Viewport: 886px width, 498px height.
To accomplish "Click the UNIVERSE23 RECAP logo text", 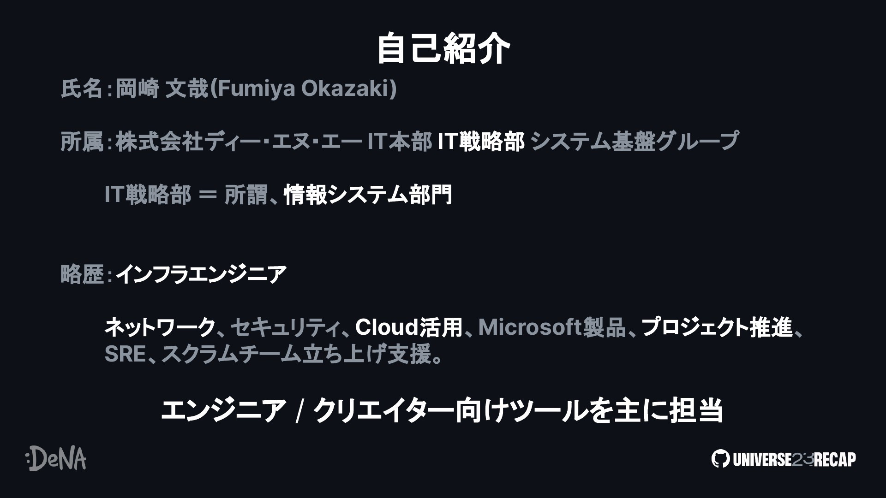I will click(x=794, y=459).
